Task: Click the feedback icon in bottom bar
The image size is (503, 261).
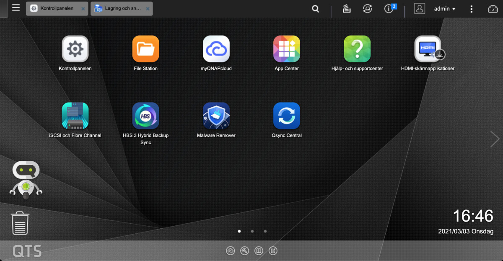Action: [x=273, y=251]
